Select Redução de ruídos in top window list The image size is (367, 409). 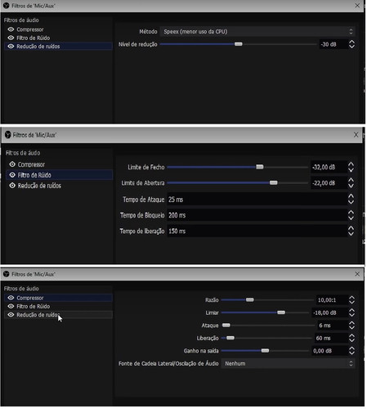click(58, 46)
